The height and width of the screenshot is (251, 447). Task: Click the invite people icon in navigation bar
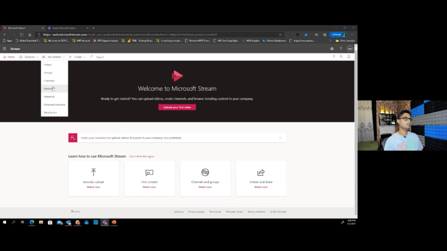coord(341,57)
